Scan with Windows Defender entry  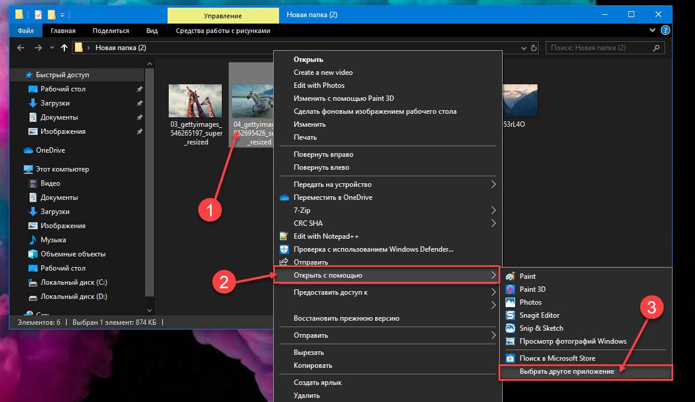373,249
